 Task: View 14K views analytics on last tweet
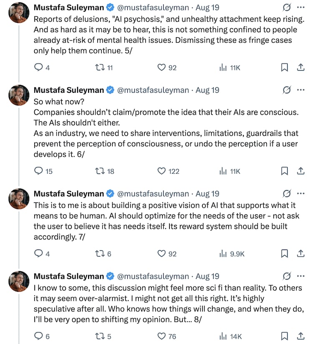(x=230, y=336)
